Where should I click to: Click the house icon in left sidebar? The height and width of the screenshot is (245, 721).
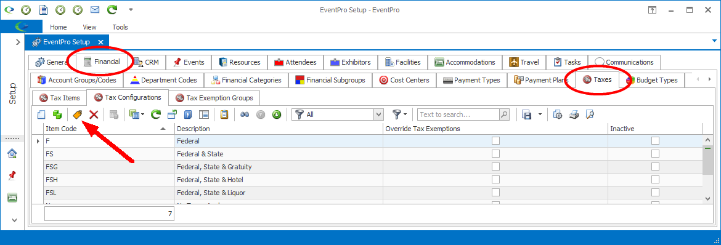coord(13,153)
